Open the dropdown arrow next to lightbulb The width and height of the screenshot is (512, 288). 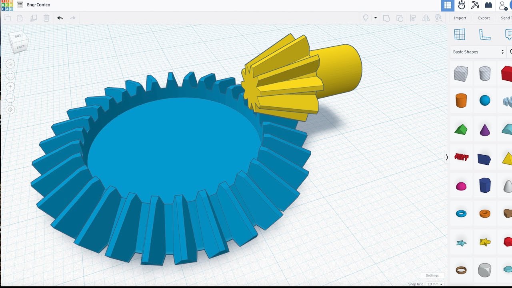(x=375, y=18)
